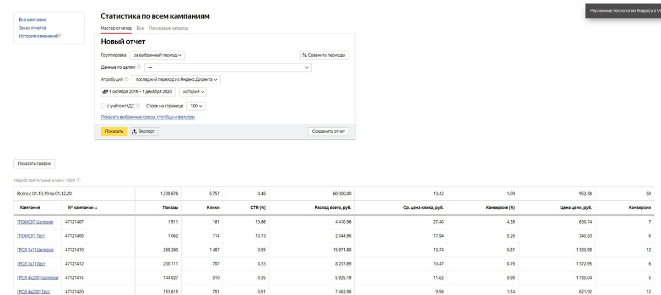
Task: Click the CTR value '10.73'
Action: (261, 236)
